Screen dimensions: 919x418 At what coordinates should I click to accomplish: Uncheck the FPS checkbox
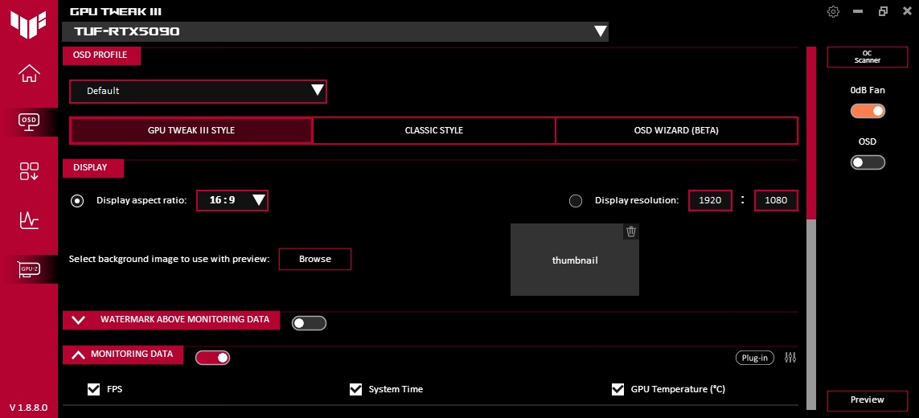[93, 389]
